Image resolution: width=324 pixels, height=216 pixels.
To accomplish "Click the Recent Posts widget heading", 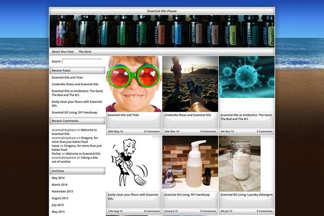I will coord(77,71).
